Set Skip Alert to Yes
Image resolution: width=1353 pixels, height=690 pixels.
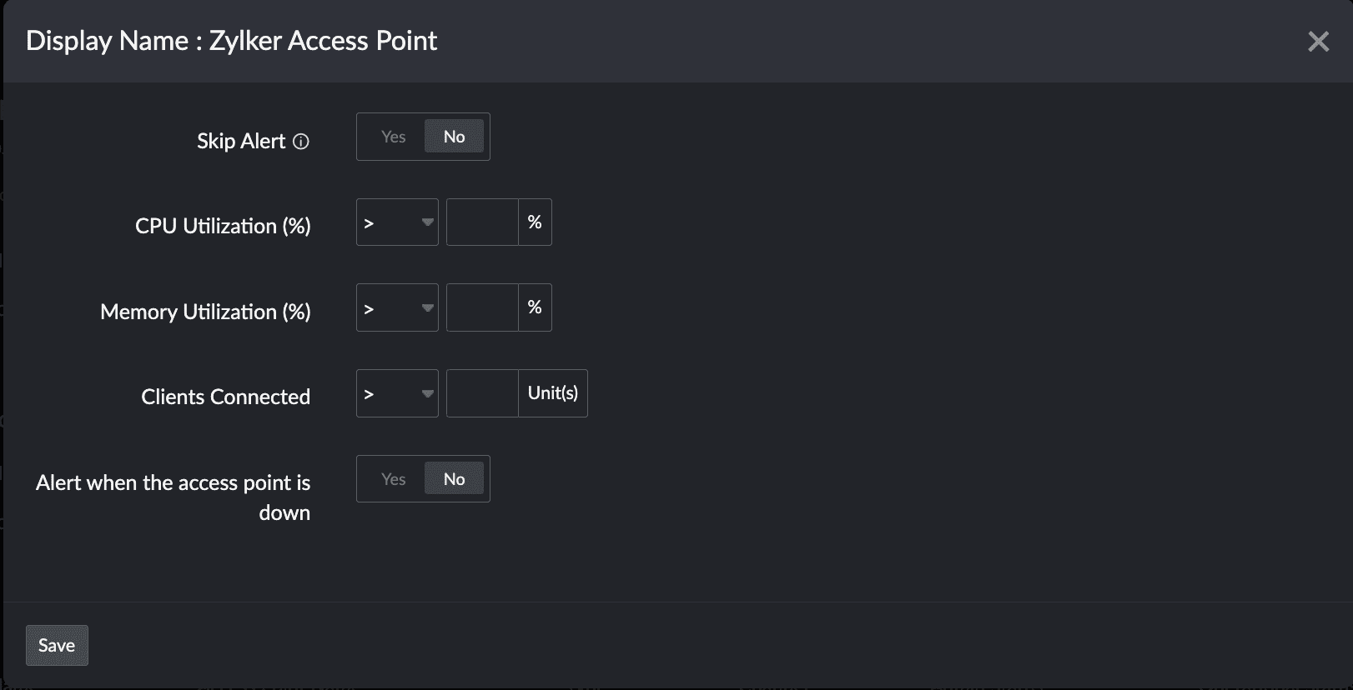coord(393,137)
